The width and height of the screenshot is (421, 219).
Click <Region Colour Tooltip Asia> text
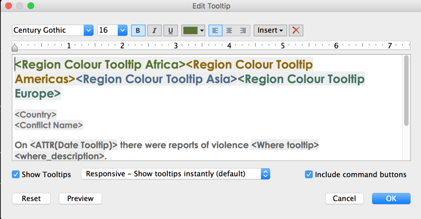coord(157,79)
